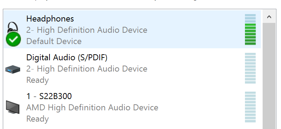Click the empty area right of the S22B300 name
Image resolution: width=281 pixels, height=129 pixels.
click(158, 96)
